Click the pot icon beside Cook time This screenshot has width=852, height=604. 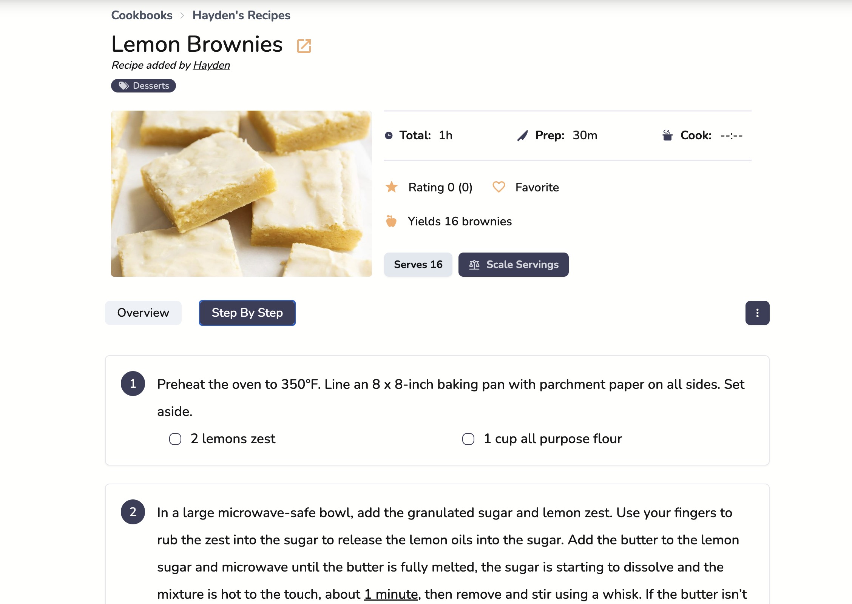coord(667,135)
